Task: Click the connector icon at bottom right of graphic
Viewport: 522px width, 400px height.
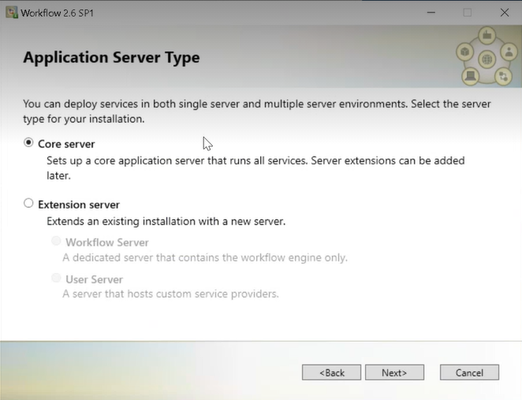Action: pyautogui.click(x=503, y=76)
